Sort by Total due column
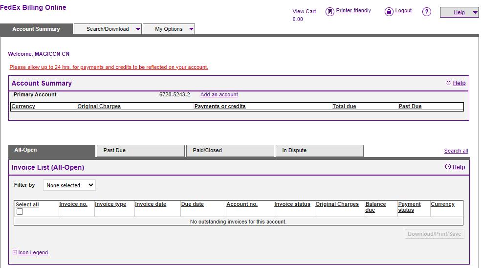Viewport: 481px width, 268px height. coord(344,106)
